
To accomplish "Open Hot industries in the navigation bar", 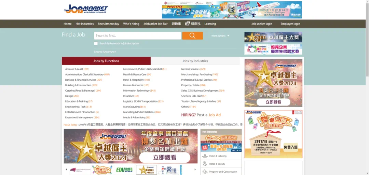I will (x=85, y=24).
